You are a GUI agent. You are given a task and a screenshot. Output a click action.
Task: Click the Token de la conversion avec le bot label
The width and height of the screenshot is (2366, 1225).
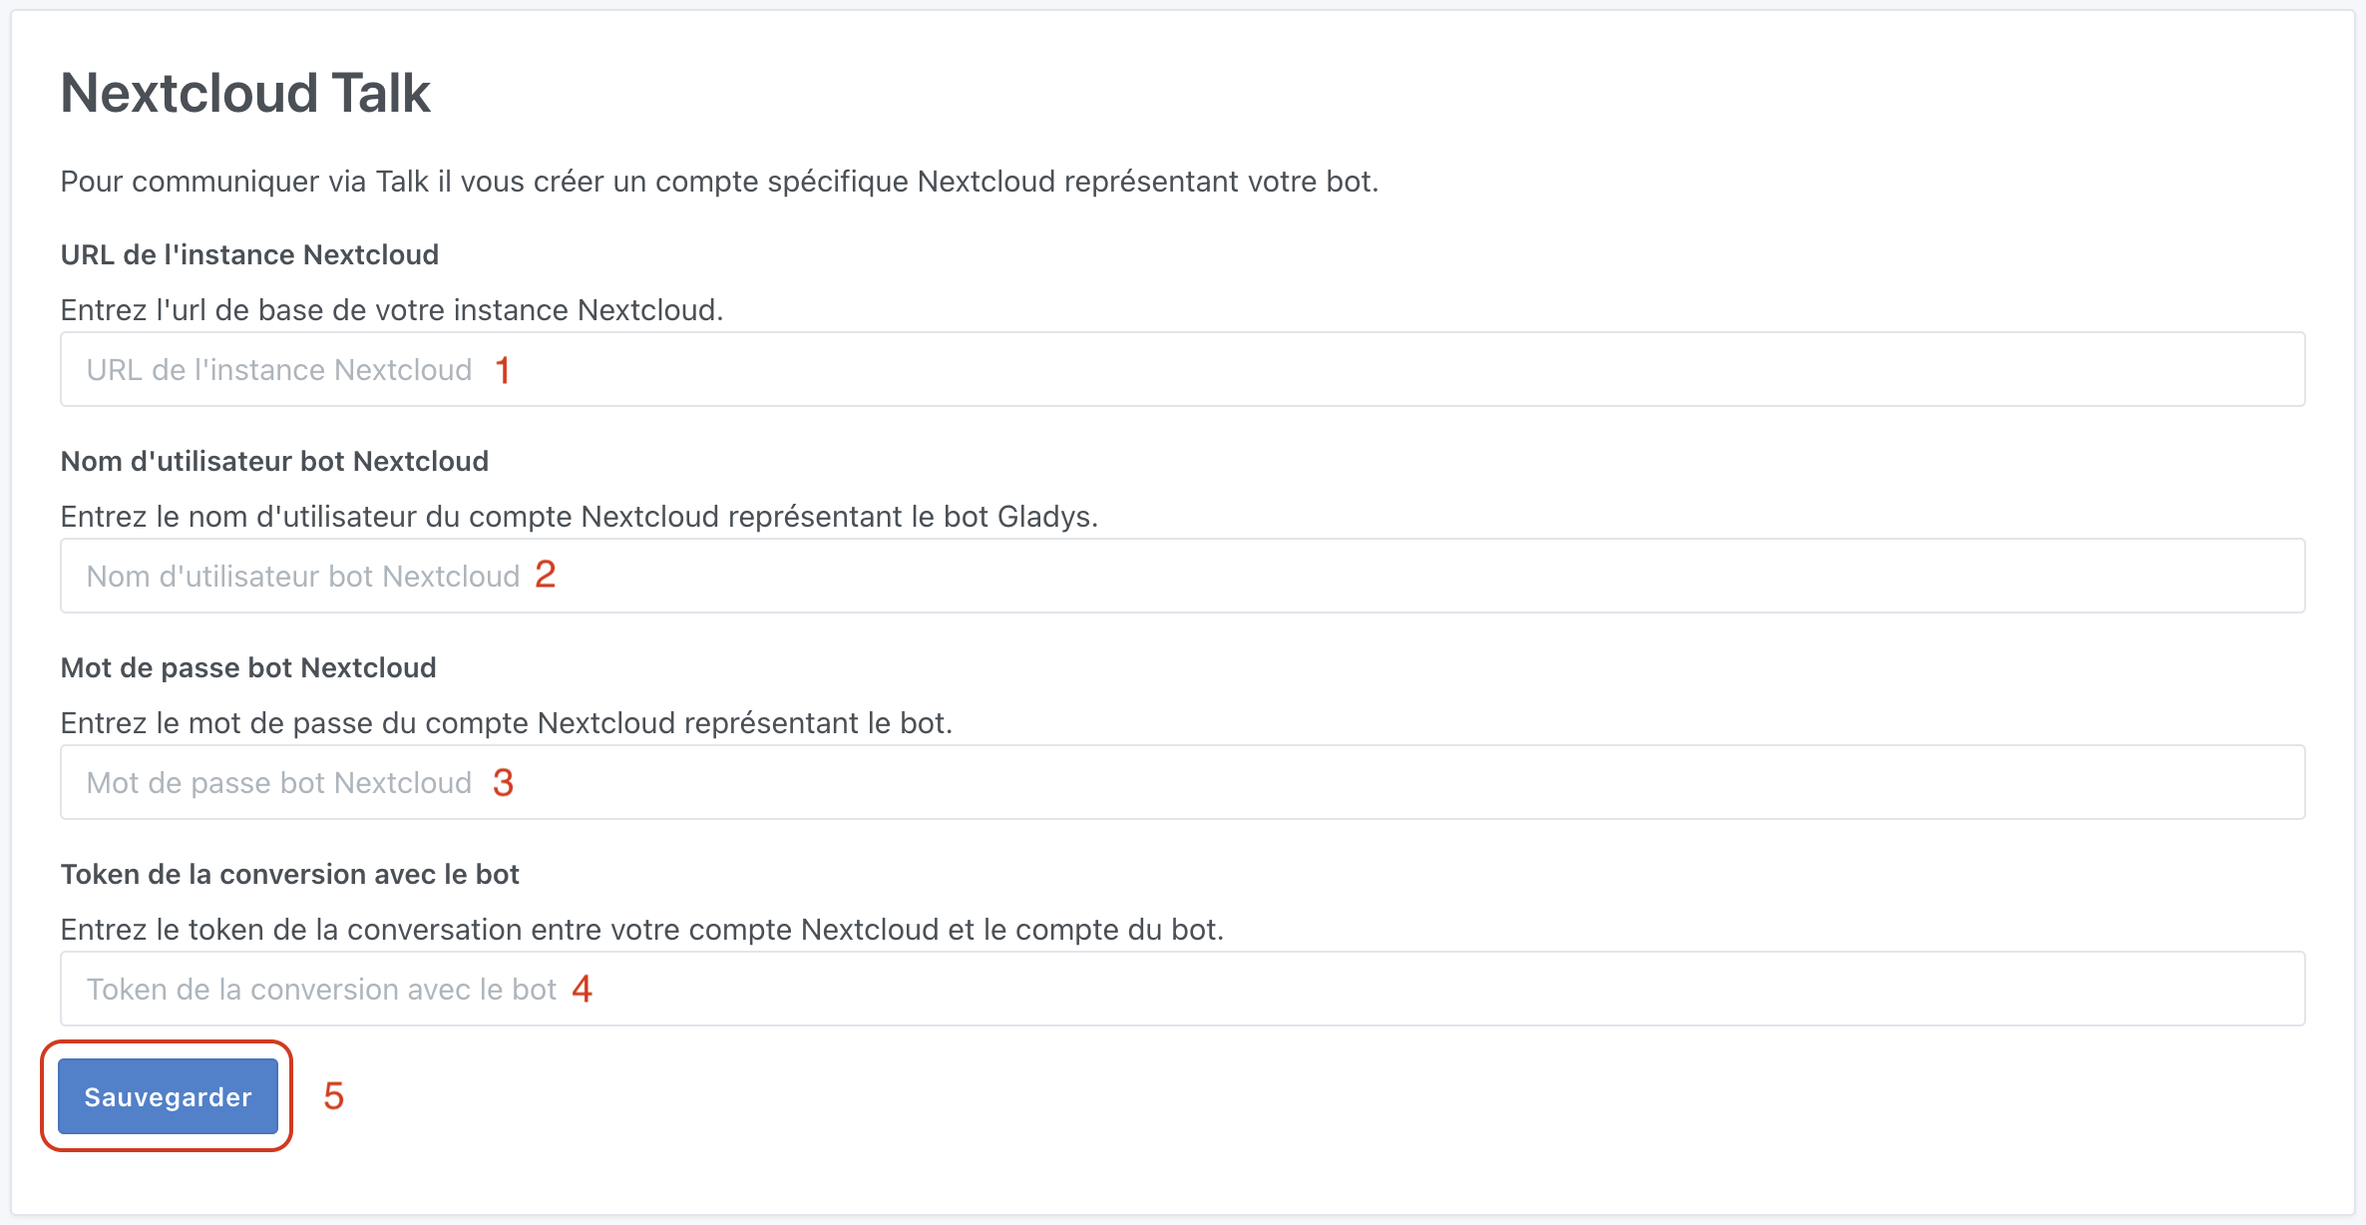tap(290, 874)
